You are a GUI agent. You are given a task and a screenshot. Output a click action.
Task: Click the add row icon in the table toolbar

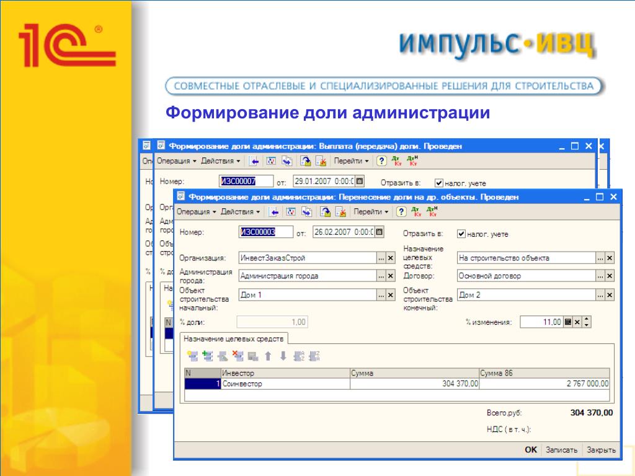[192, 356]
